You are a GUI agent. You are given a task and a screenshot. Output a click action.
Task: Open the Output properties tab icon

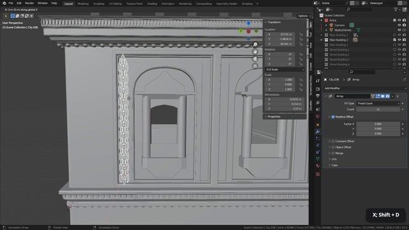[318, 96]
